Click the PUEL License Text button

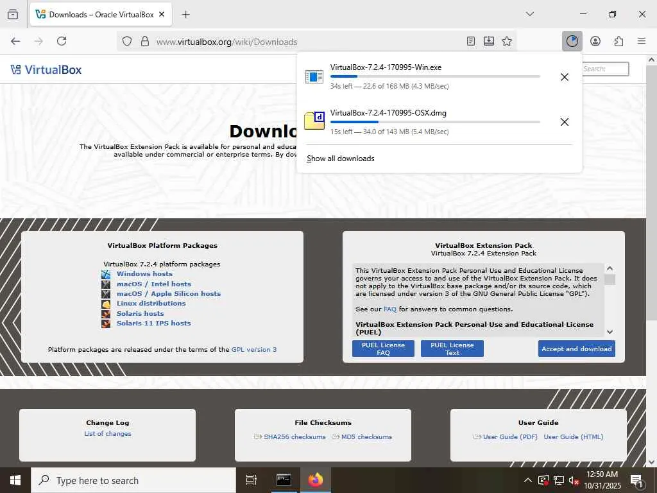(452, 349)
